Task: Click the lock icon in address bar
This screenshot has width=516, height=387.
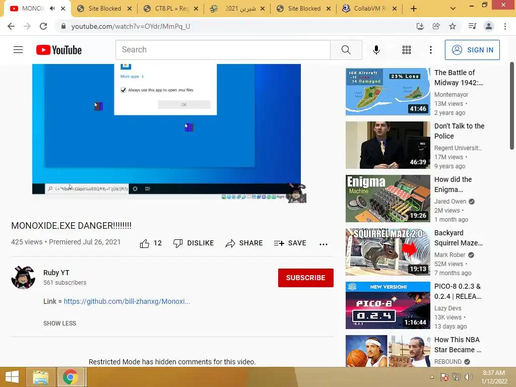Action: pos(63,26)
